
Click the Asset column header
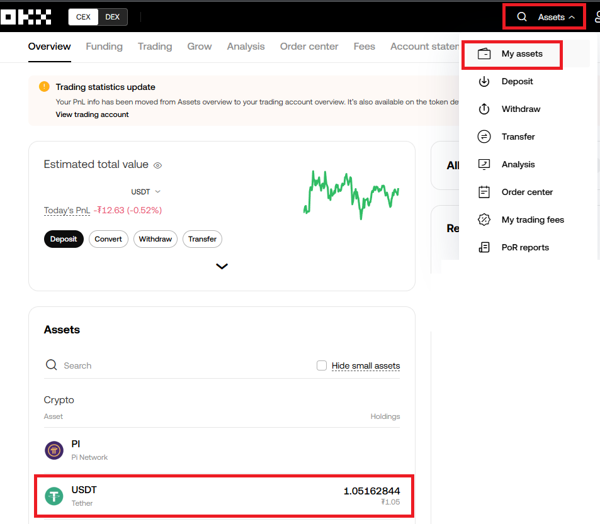click(53, 416)
